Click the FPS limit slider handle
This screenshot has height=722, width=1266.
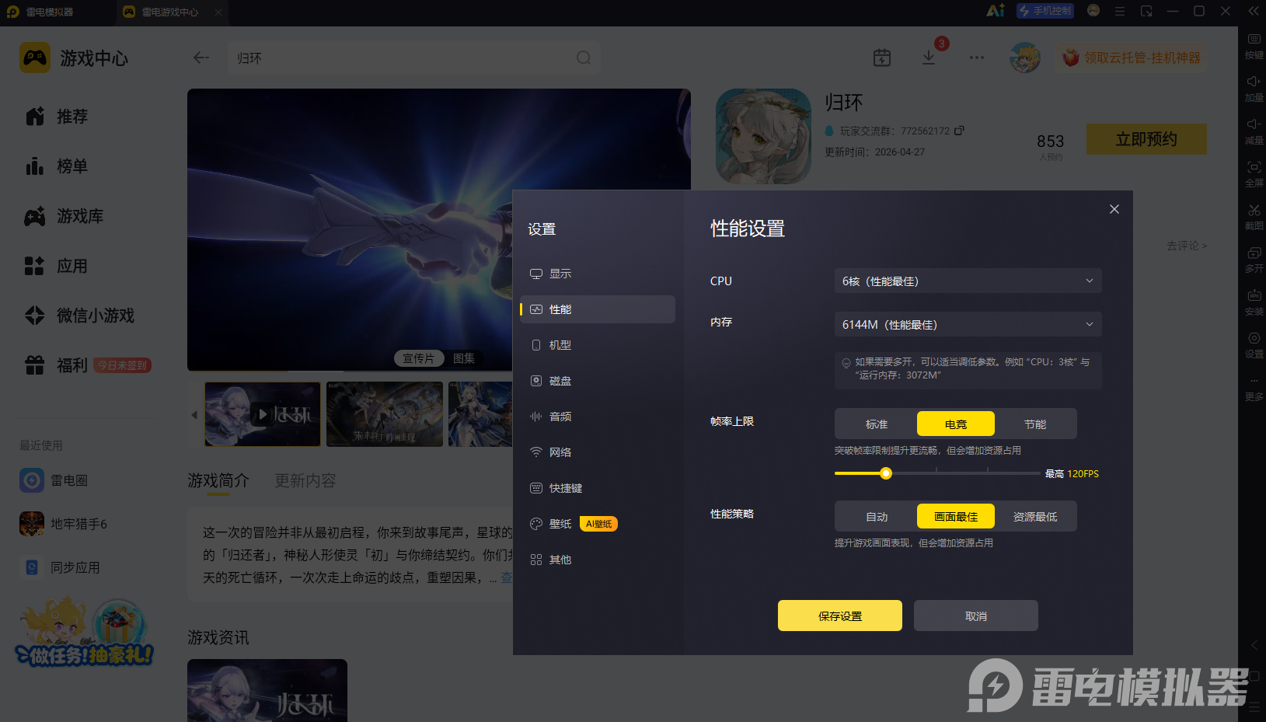(885, 473)
